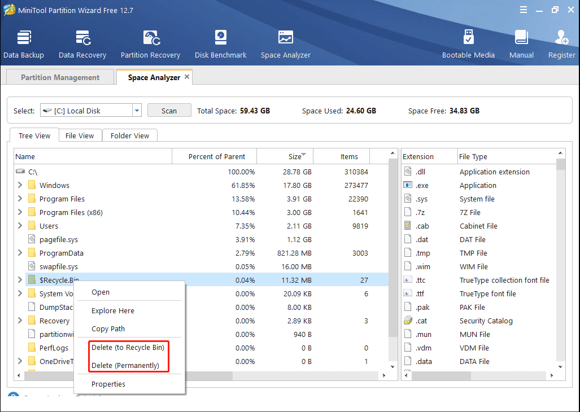Screen dimensions: 580x412
Task: Click the .ttc font file icon
Action: pos(408,280)
